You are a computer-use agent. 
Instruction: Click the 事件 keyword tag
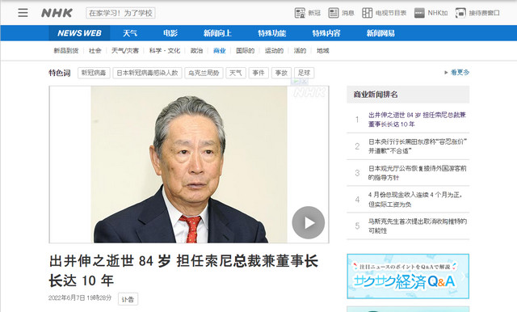point(258,73)
